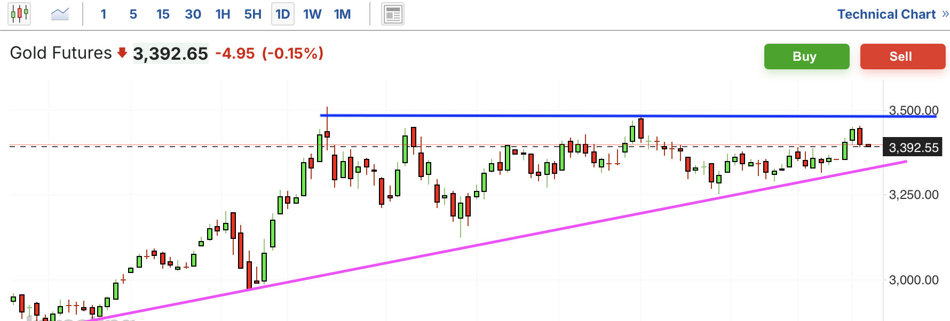
Task: Click the dashed current price line
Action: pyautogui.click(x=446, y=146)
